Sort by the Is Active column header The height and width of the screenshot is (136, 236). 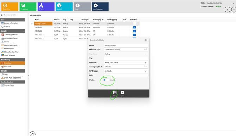(135, 20)
